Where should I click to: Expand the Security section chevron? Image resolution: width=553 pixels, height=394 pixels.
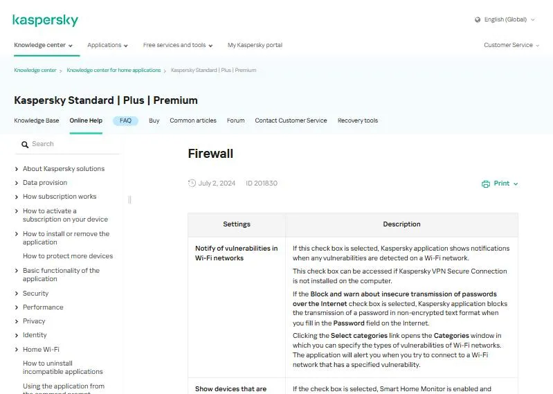point(17,294)
